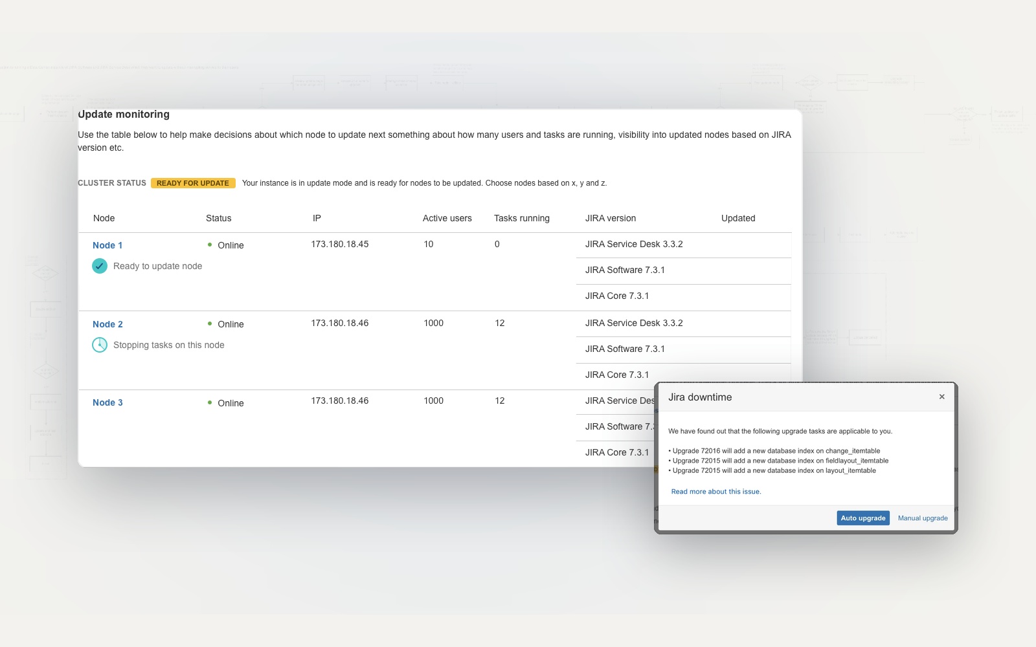Click active users value 1000 for Node 2
The height and width of the screenshot is (647, 1036).
click(x=434, y=323)
